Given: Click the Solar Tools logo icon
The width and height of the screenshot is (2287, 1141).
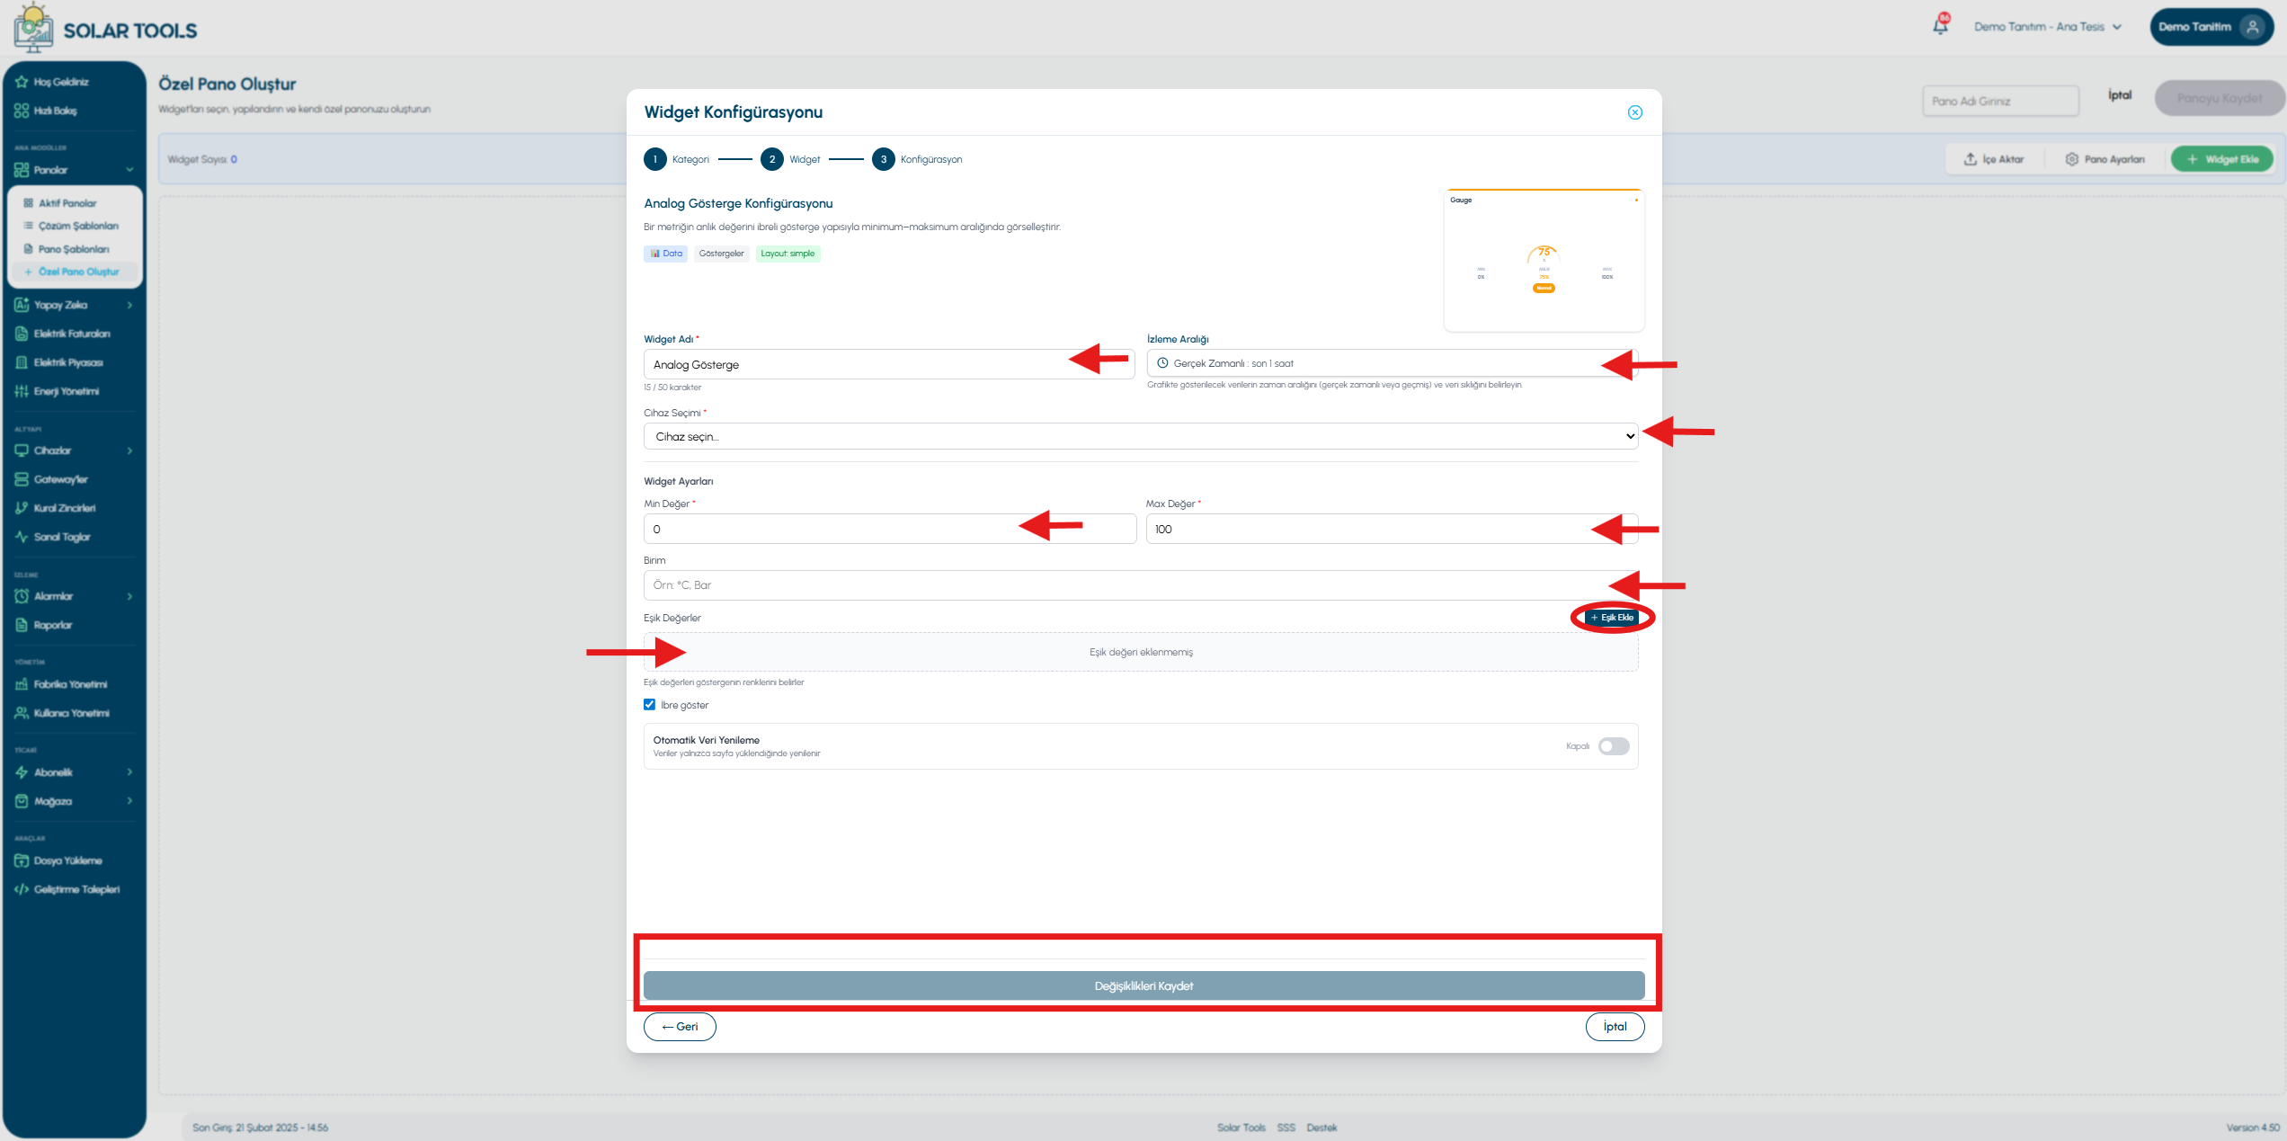Looking at the screenshot, I should [33, 27].
